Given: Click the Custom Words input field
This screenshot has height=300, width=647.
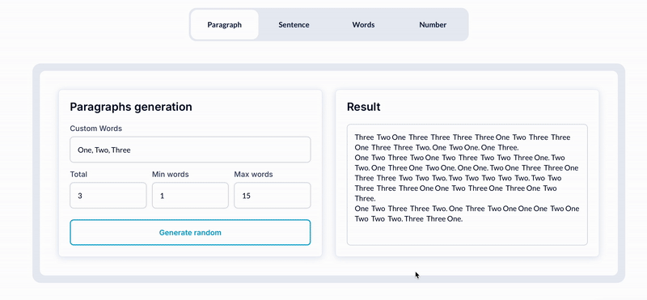Looking at the screenshot, I should pyautogui.click(x=190, y=150).
